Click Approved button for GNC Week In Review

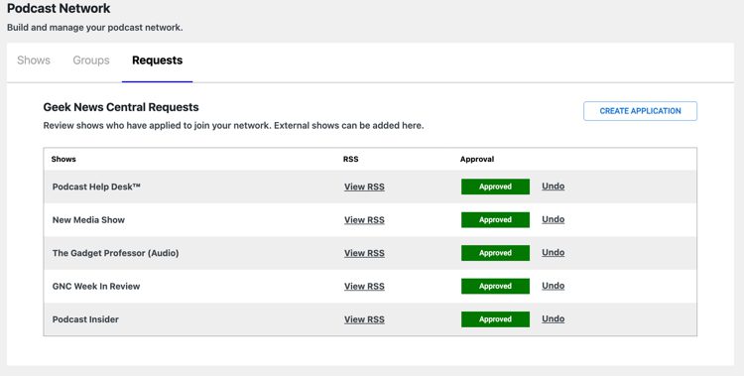coord(495,287)
